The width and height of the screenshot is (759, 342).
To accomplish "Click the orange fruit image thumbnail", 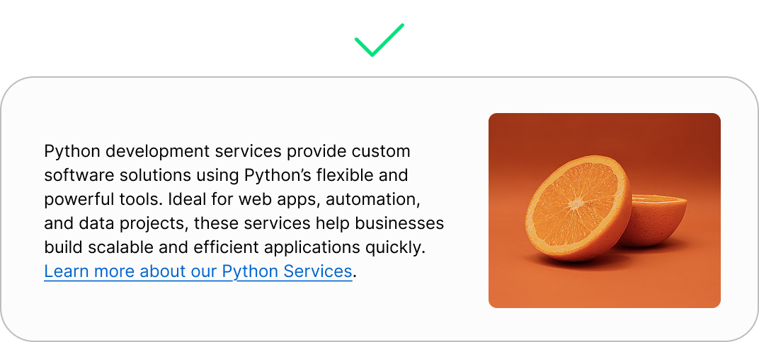I will pos(604,210).
